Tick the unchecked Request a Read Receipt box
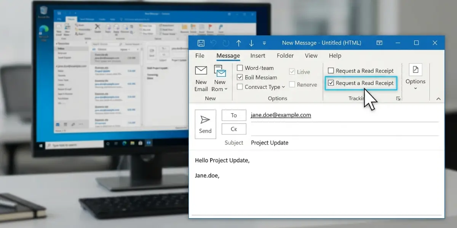Image resolution: width=457 pixels, height=228 pixels. (x=331, y=71)
